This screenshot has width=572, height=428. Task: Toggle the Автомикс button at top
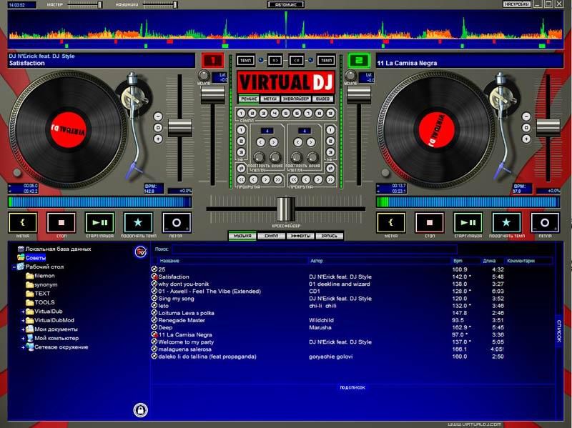point(285,4)
